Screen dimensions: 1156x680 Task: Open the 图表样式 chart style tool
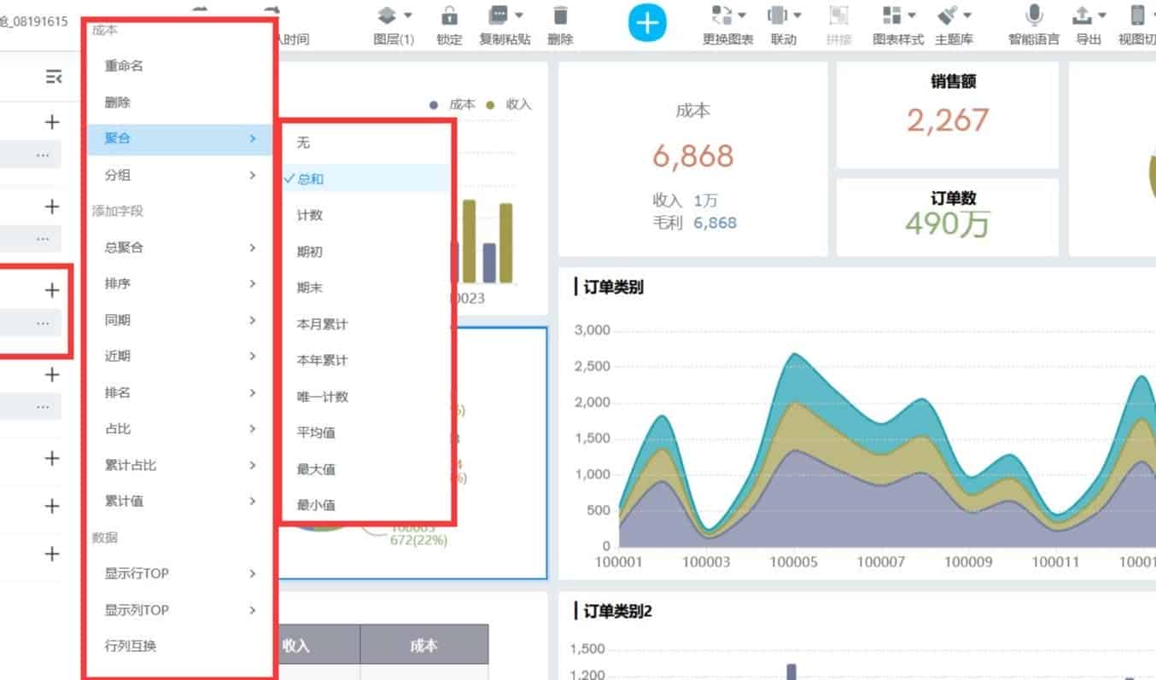pyautogui.click(x=898, y=25)
